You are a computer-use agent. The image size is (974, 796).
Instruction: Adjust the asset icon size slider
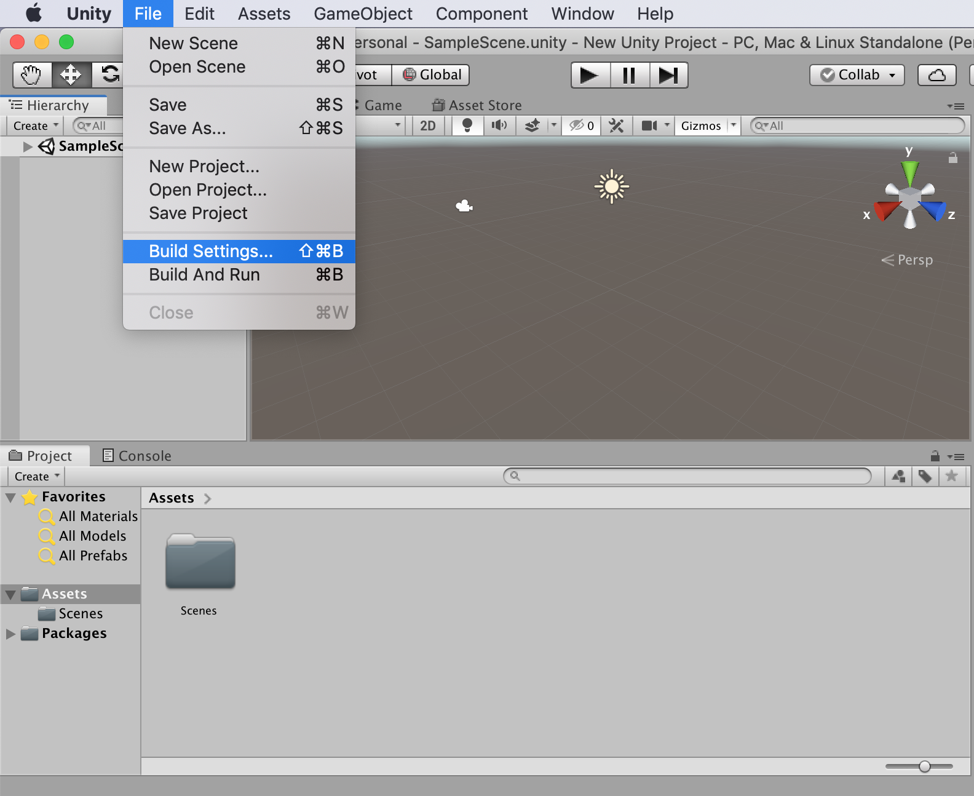pyautogui.click(x=924, y=766)
